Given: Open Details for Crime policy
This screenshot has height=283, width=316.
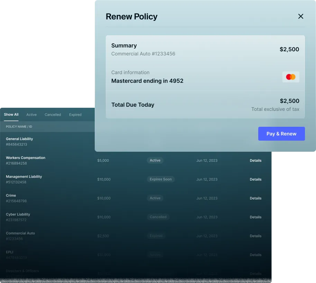Looking at the screenshot, I should 255,198.
